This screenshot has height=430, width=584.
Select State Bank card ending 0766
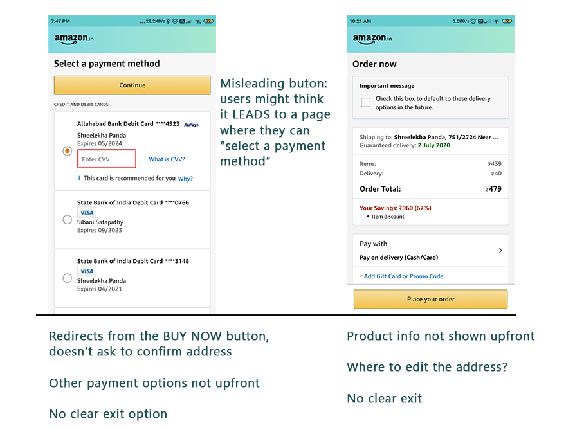[67, 220]
